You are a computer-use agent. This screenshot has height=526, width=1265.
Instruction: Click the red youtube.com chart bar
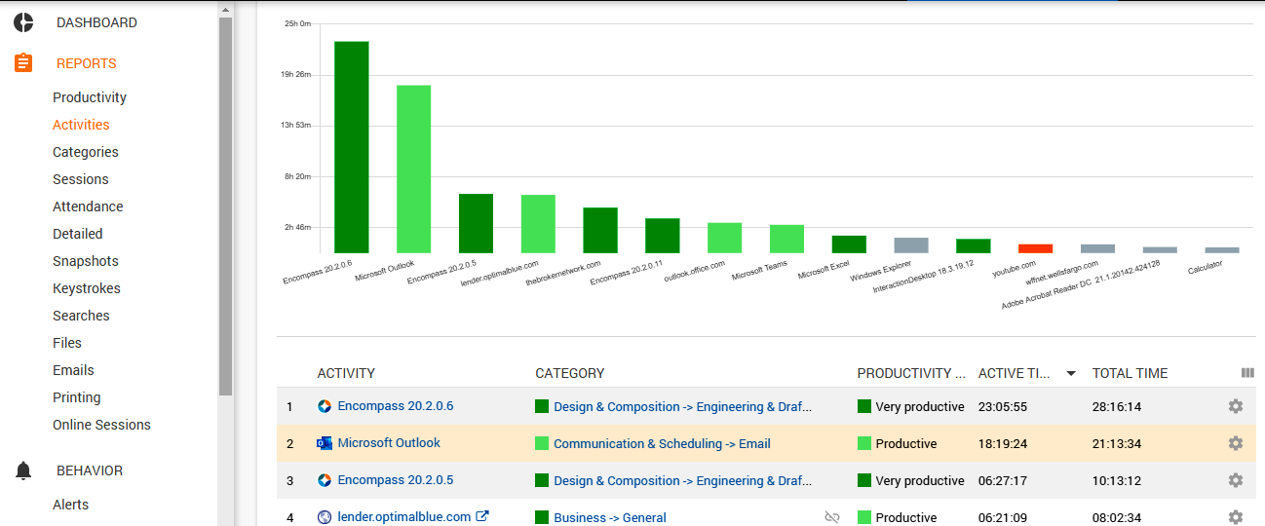[x=1035, y=248]
